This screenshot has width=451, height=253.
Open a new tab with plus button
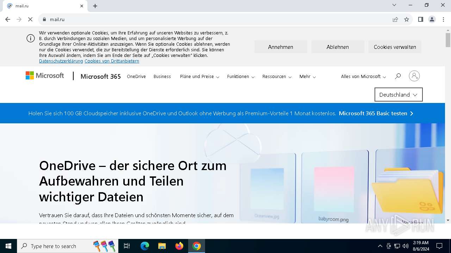pos(95,6)
